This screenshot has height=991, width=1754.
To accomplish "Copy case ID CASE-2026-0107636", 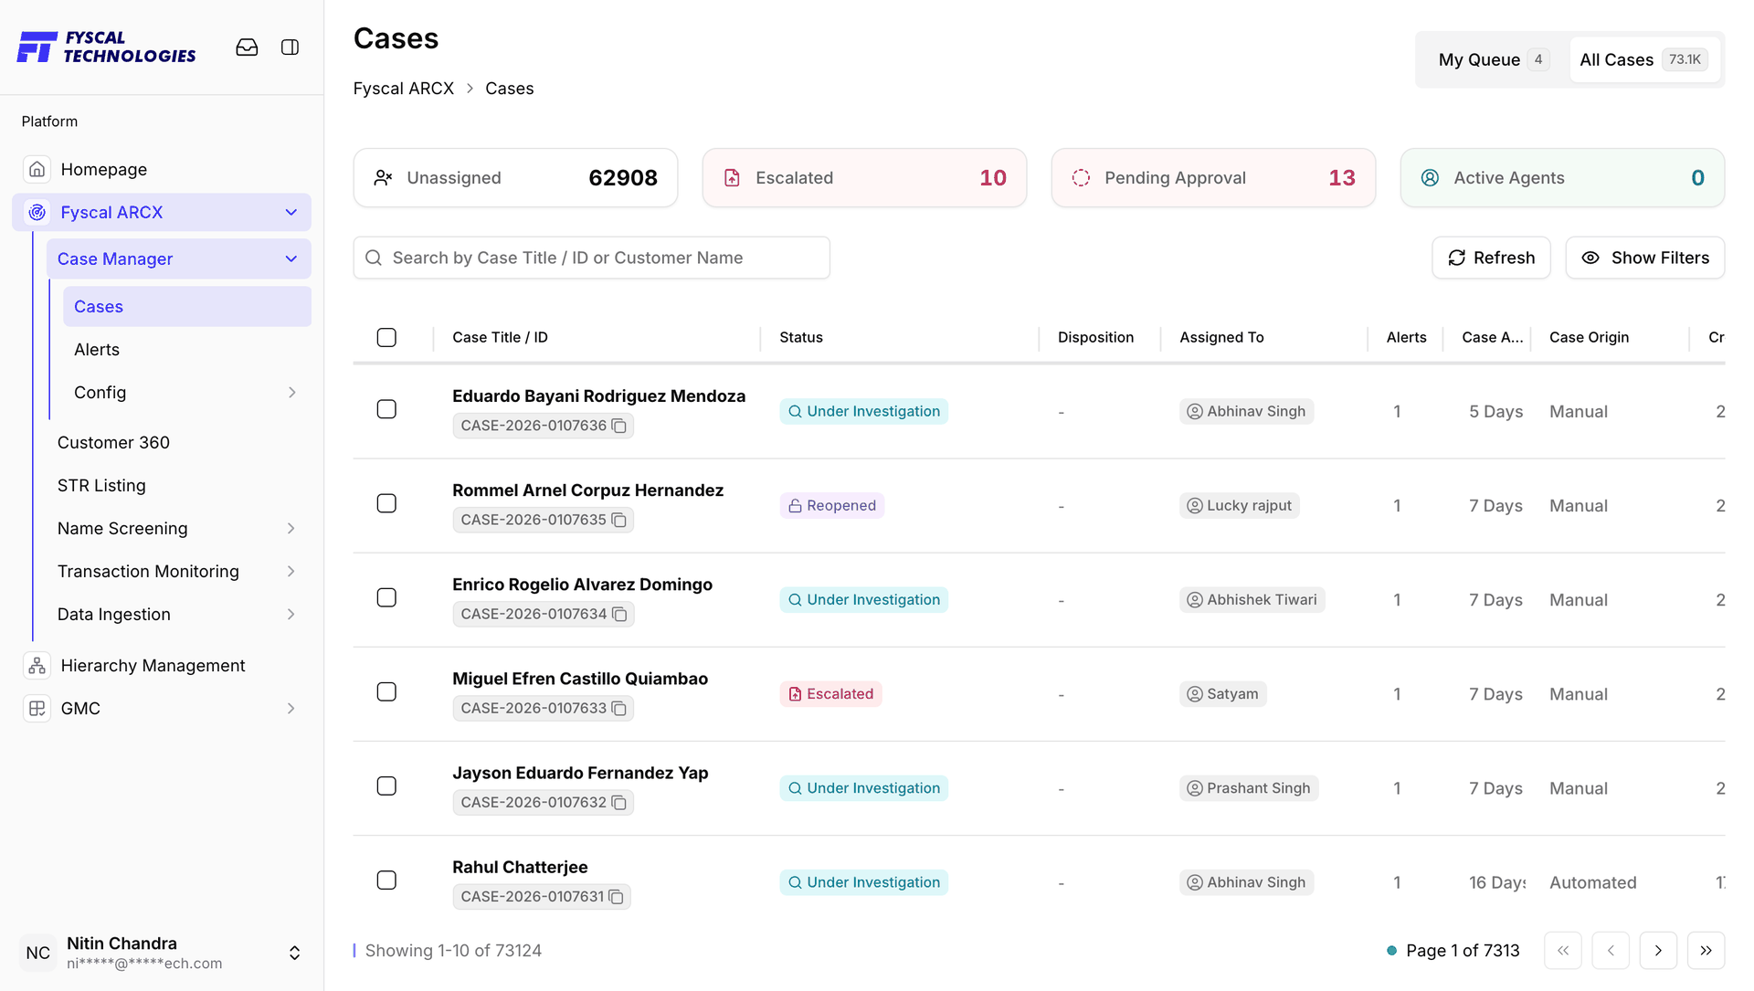I will point(619,426).
